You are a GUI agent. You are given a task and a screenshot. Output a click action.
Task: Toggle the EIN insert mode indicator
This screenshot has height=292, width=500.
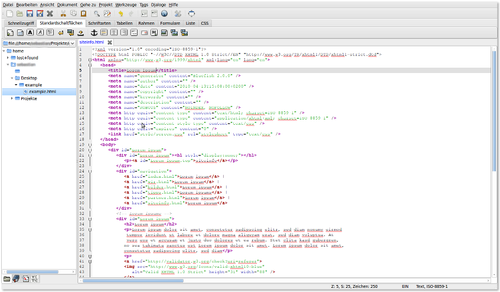pos(405,287)
